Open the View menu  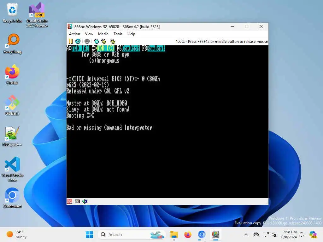point(89,34)
